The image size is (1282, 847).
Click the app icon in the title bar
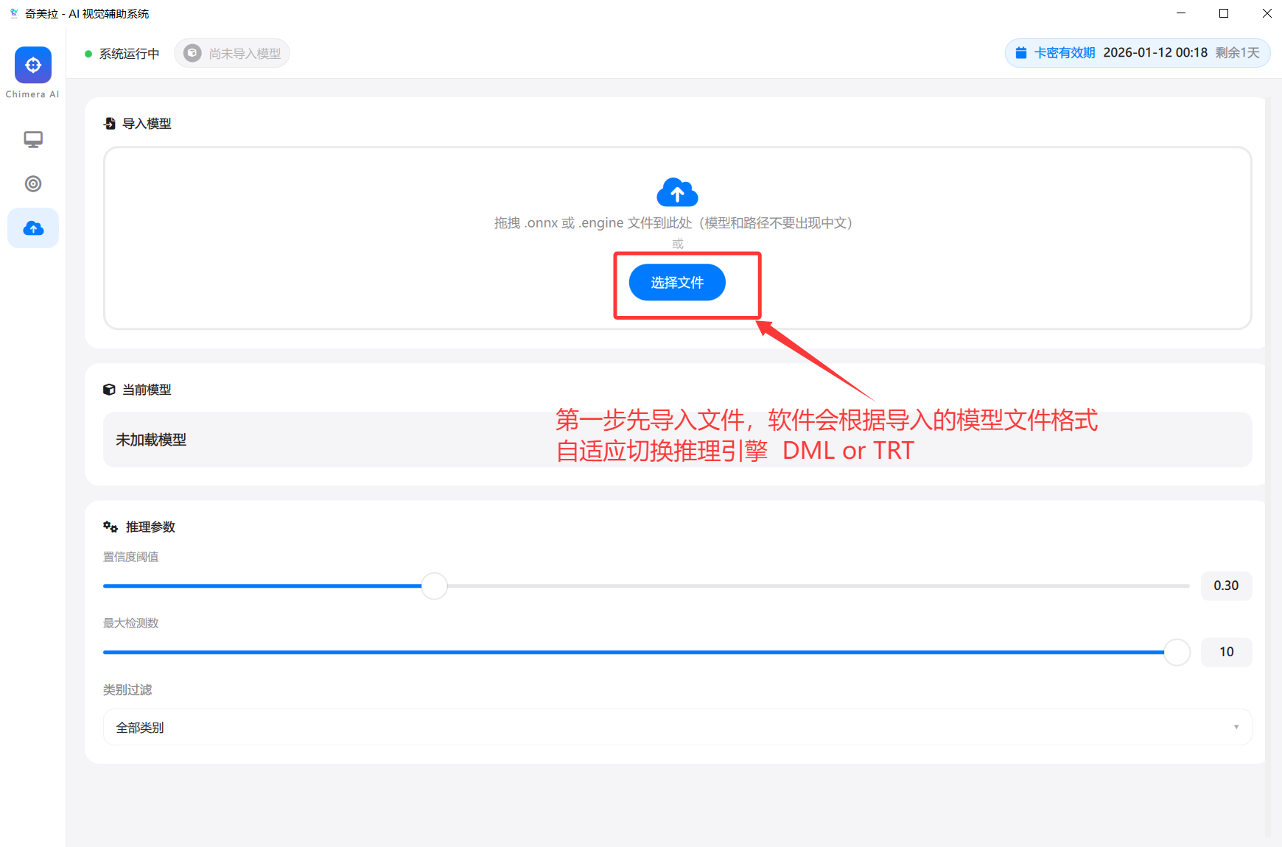(13, 13)
